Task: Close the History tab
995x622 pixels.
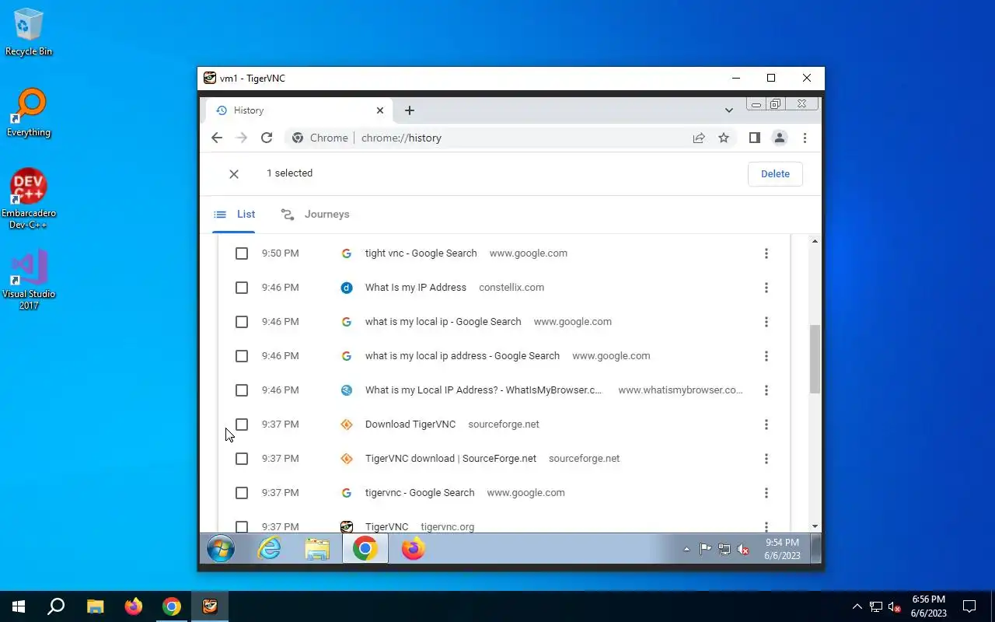Action: tap(380, 110)
